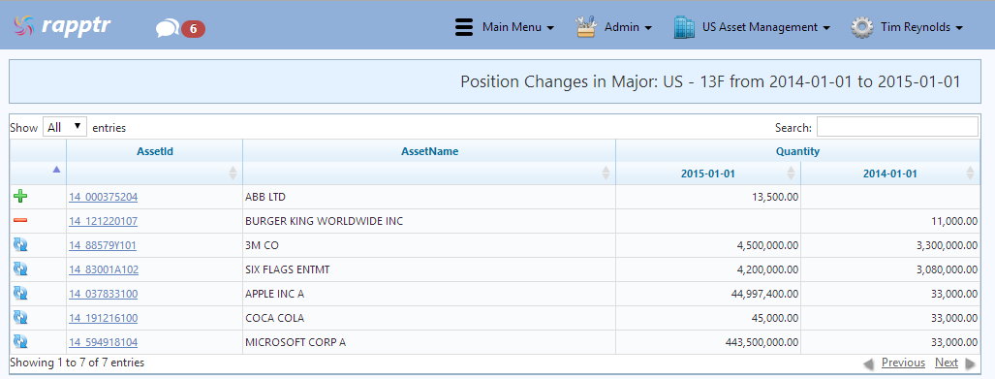The width and height of the screenshot is (995, 379).
Task: Go to the Previous page
Action: coord(903,363)
